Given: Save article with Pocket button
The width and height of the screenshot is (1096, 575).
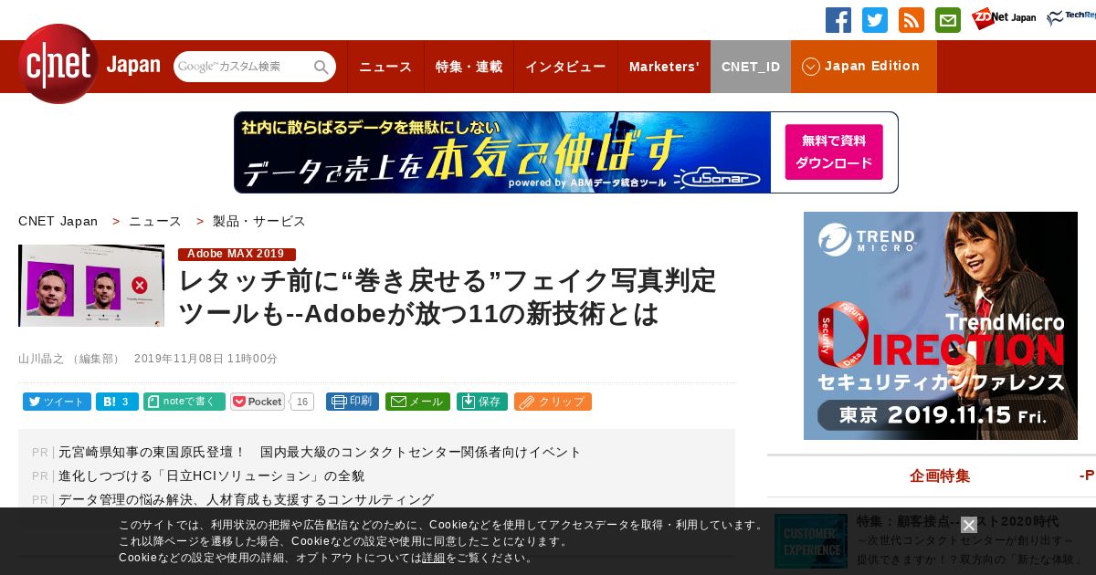Looking at the screenshot, I should [x=258, y=402].
